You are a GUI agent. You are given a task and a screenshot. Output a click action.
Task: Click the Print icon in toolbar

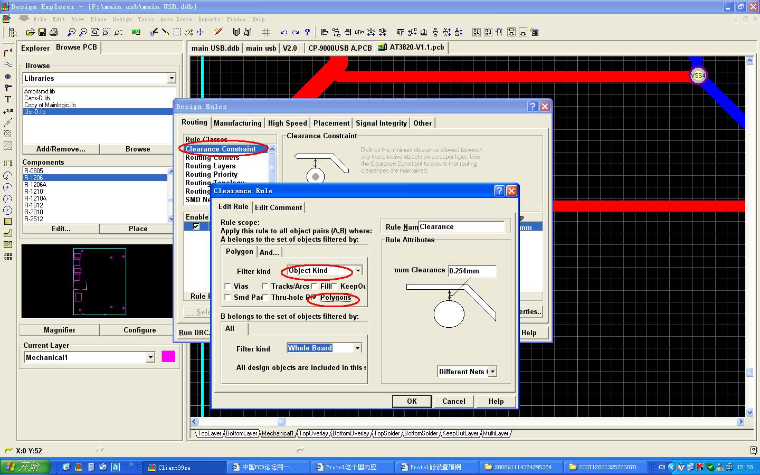click(53, 32)
